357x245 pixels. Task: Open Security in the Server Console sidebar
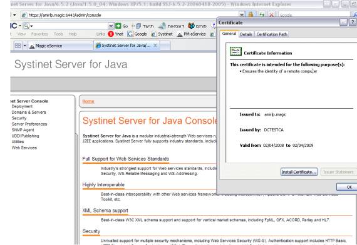click(x=19, y=118)
